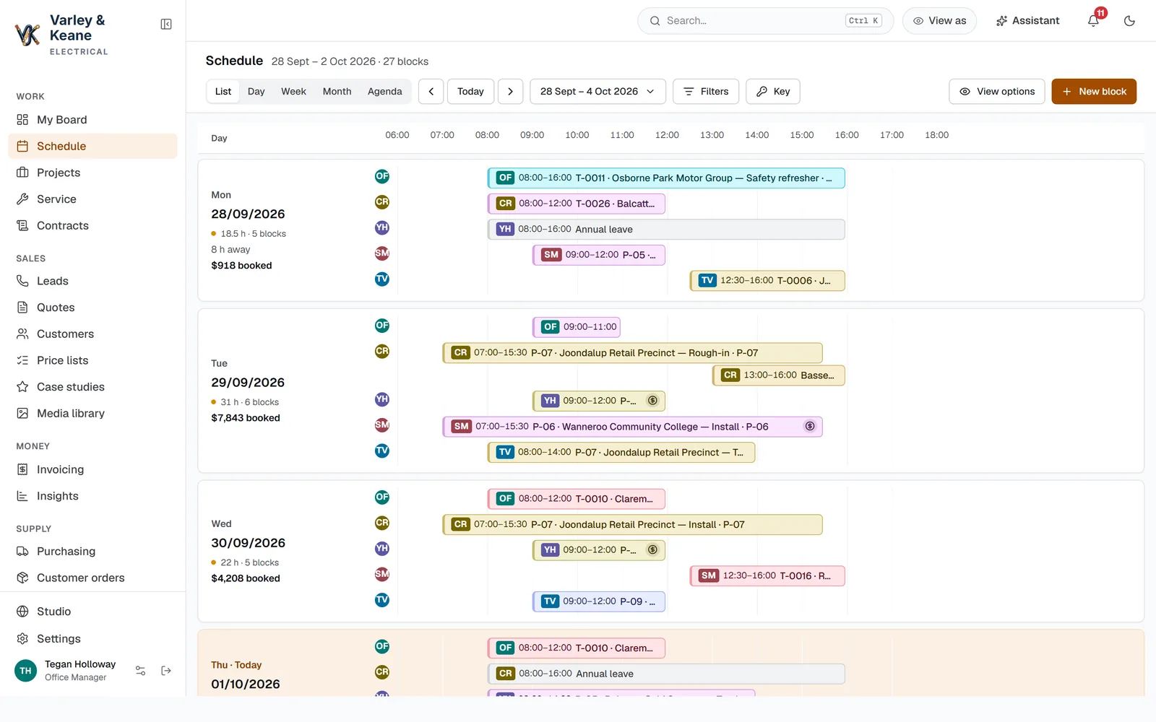Go to next week arrow
The height and width of the screenshot is (722, 1156).
(x=510, y=92)
